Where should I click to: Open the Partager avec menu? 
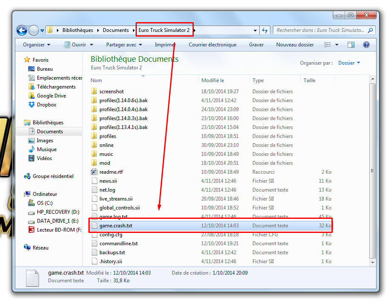(x=124, y=45)
